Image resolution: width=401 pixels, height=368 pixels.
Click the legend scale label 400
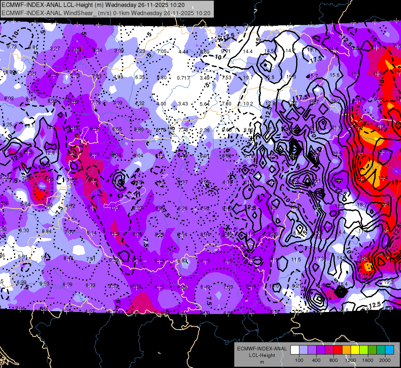click(316, 360)
